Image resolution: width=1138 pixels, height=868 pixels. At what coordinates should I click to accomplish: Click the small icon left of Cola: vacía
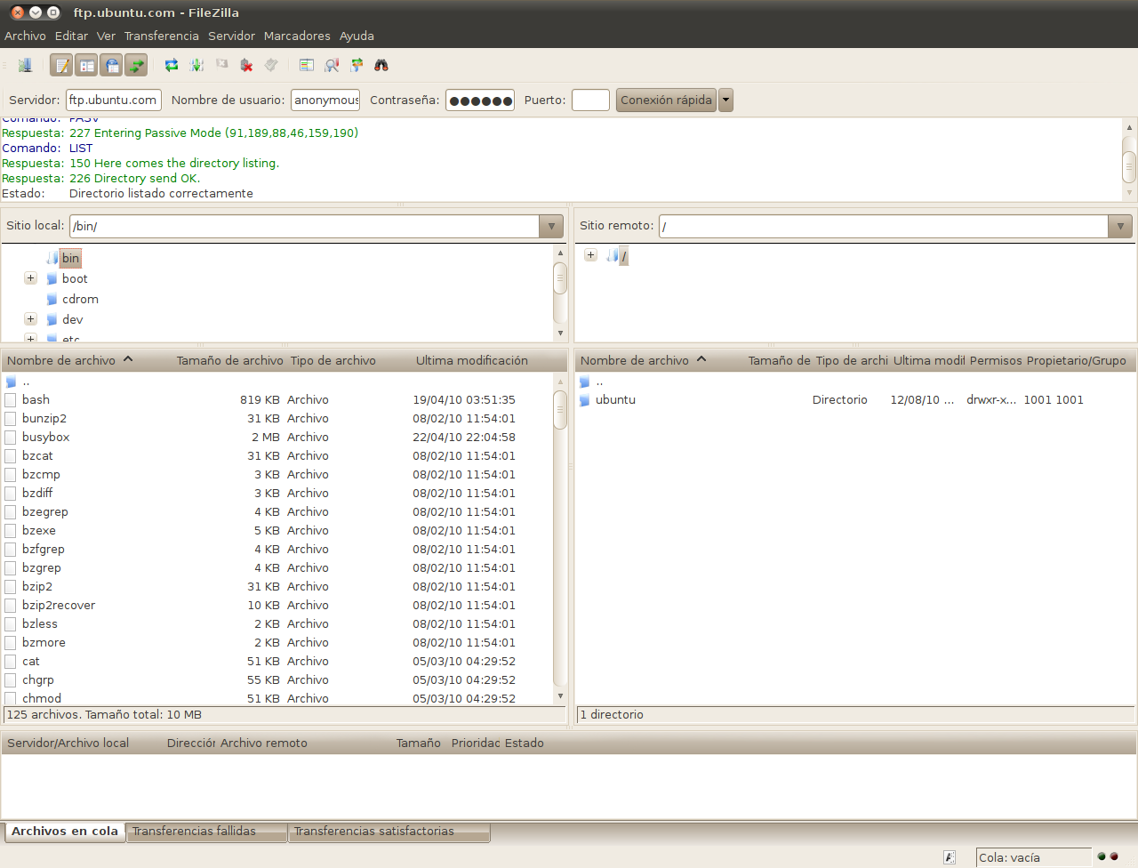(950, 857)
